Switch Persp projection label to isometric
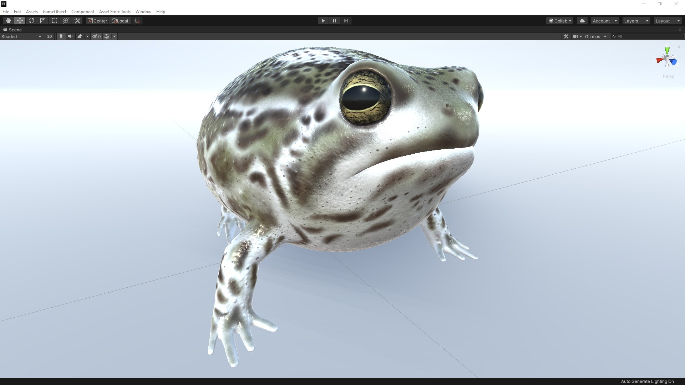 (668, 76)
